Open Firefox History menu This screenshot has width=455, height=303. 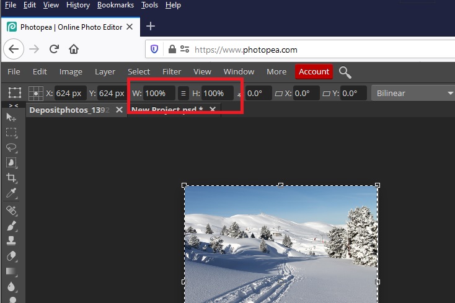click(78, 5)
